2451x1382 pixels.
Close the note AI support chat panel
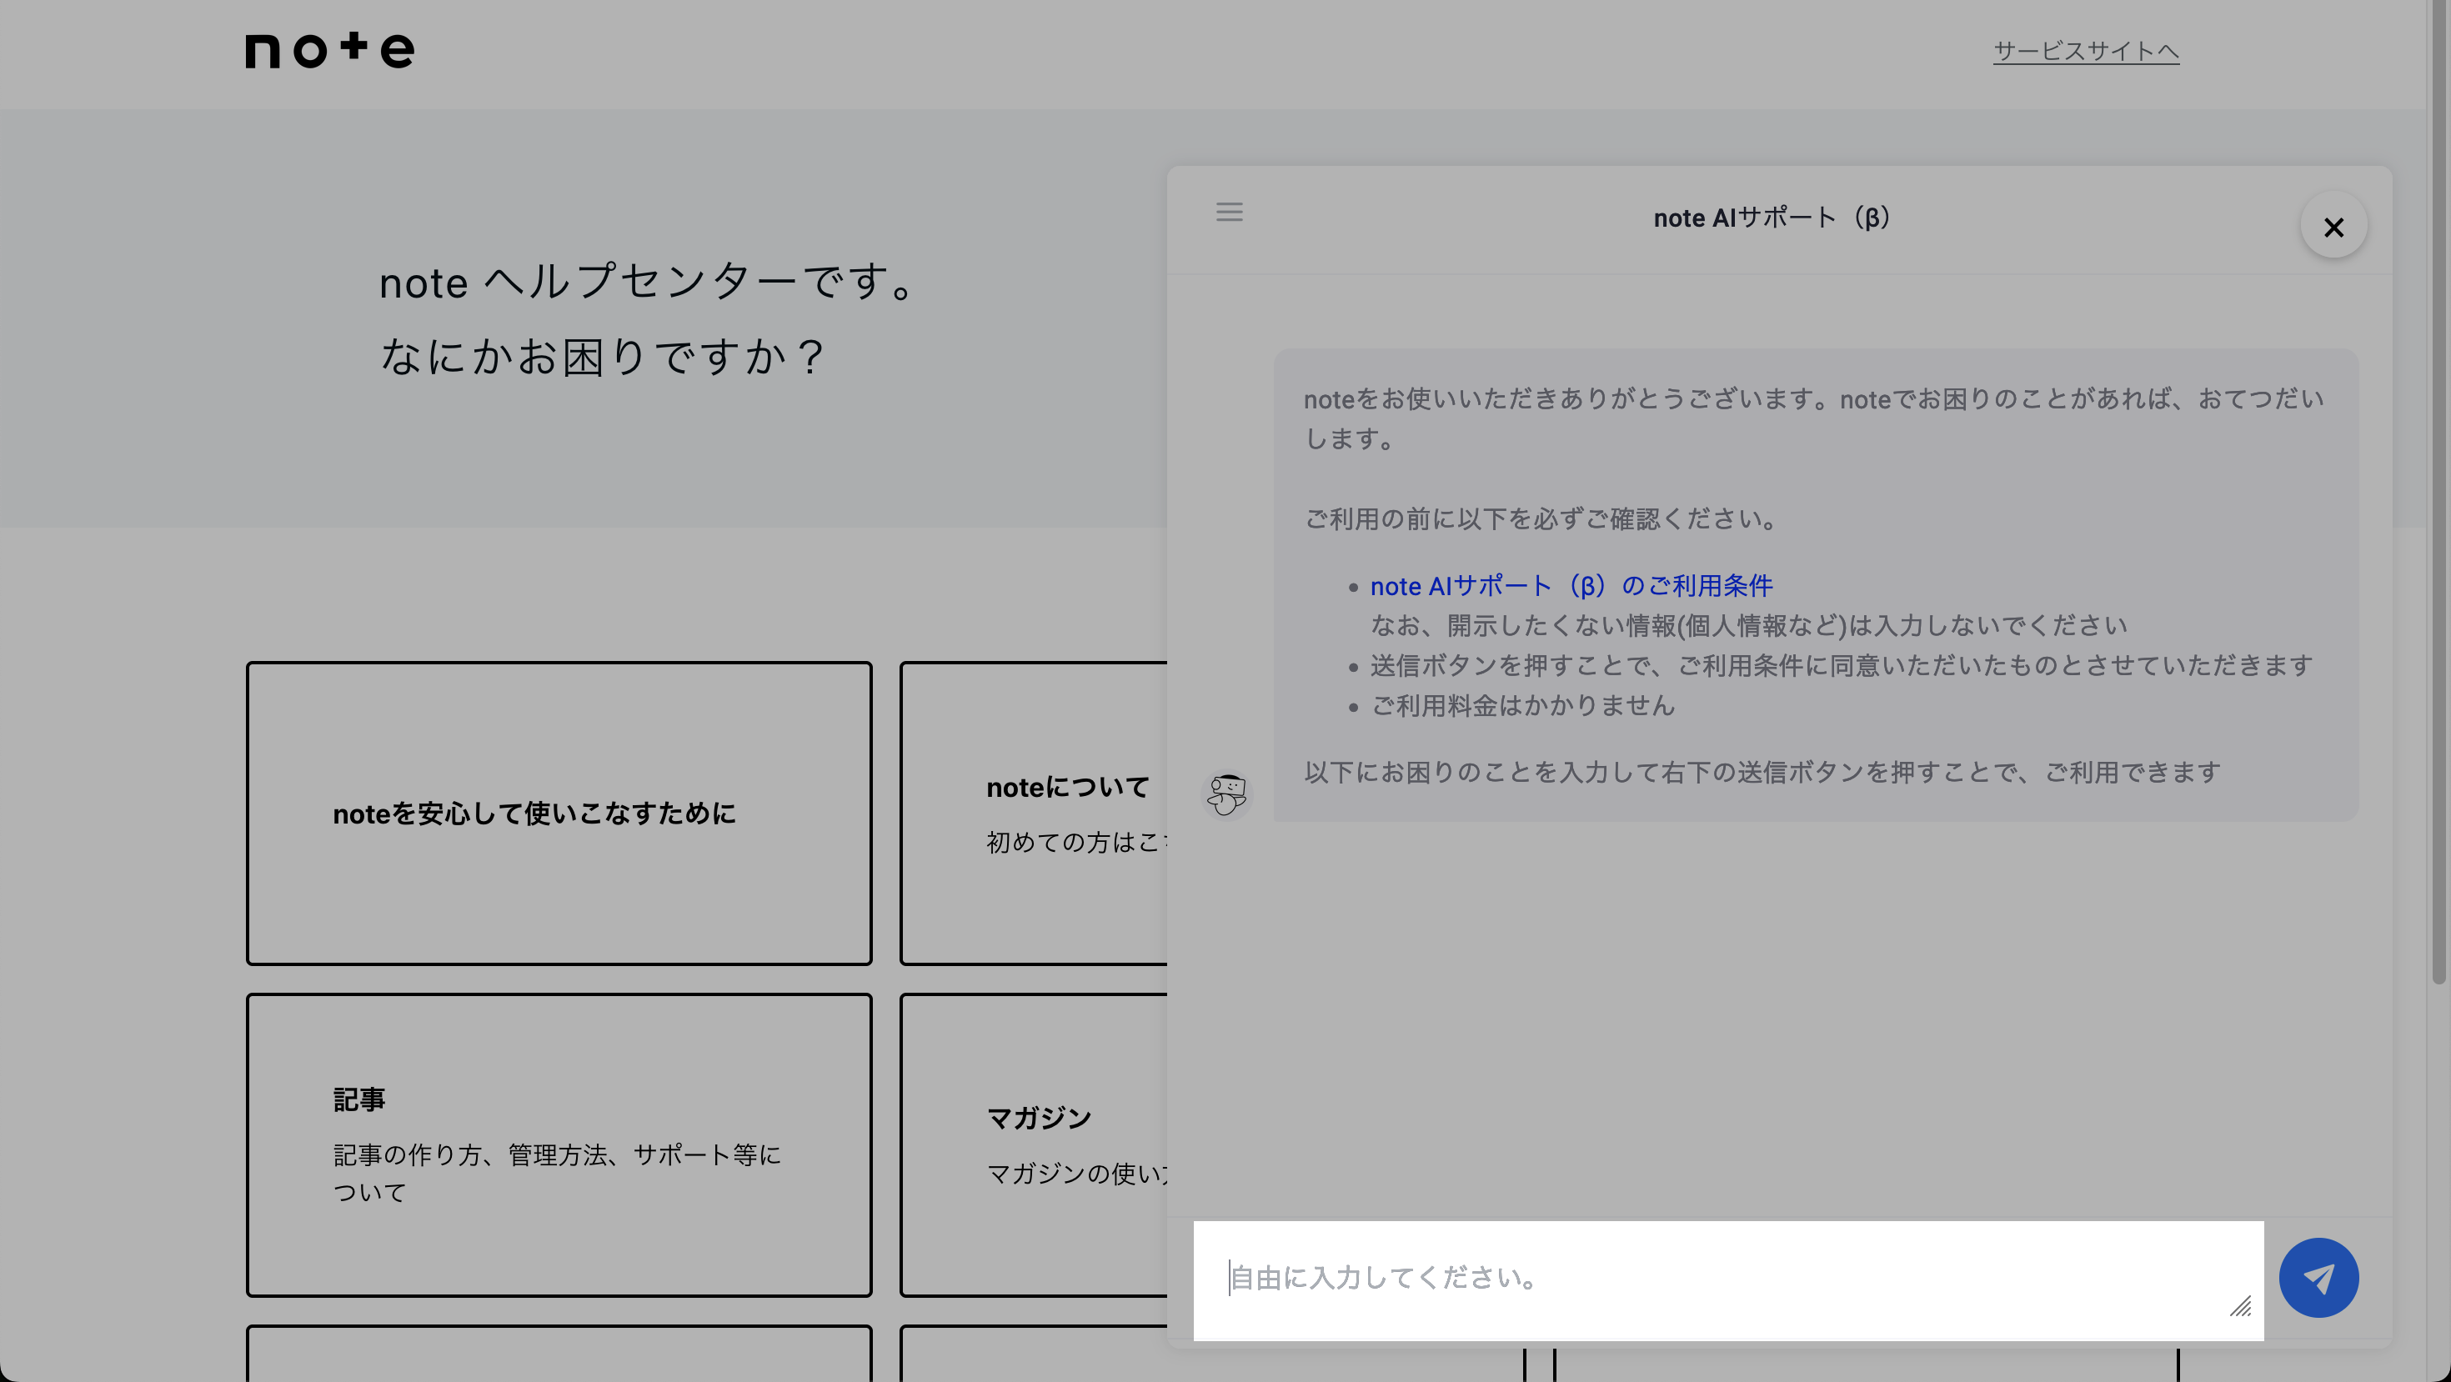pyautogui.click(x=2333, y=227)
